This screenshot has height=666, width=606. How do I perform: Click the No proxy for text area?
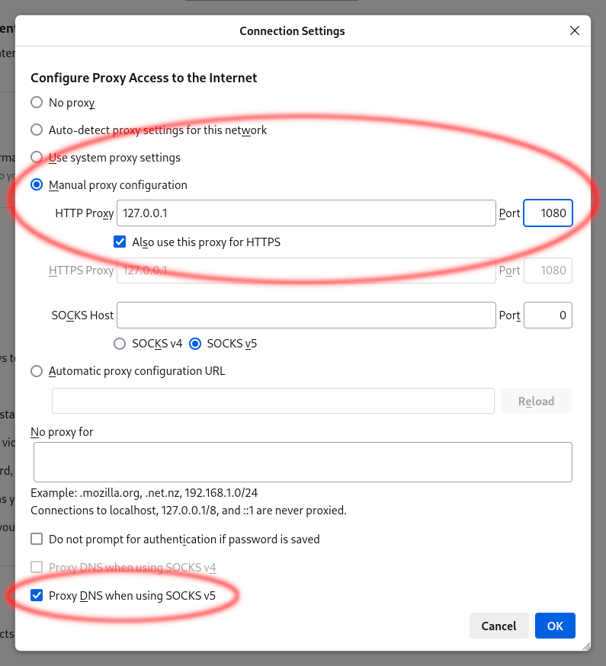(303, 462)
